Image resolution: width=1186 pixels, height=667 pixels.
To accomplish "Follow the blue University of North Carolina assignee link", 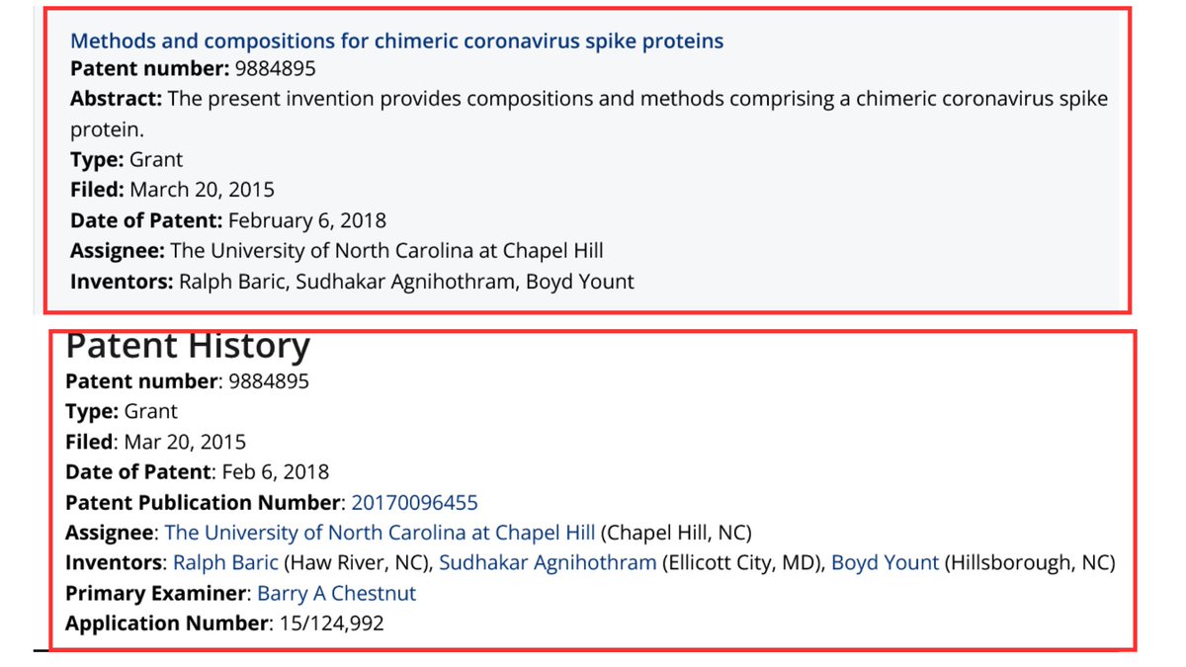I will pos(380,533).
